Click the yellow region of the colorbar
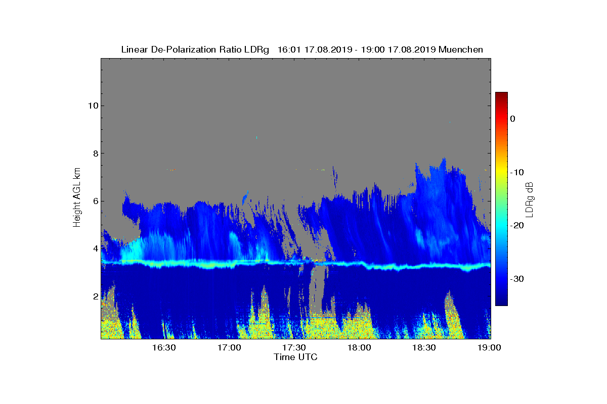This screenshot has height=404, width=607. [501, 173]
